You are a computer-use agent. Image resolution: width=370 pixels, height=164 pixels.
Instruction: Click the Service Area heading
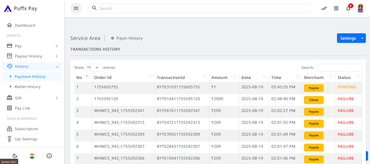pos(85,38)
